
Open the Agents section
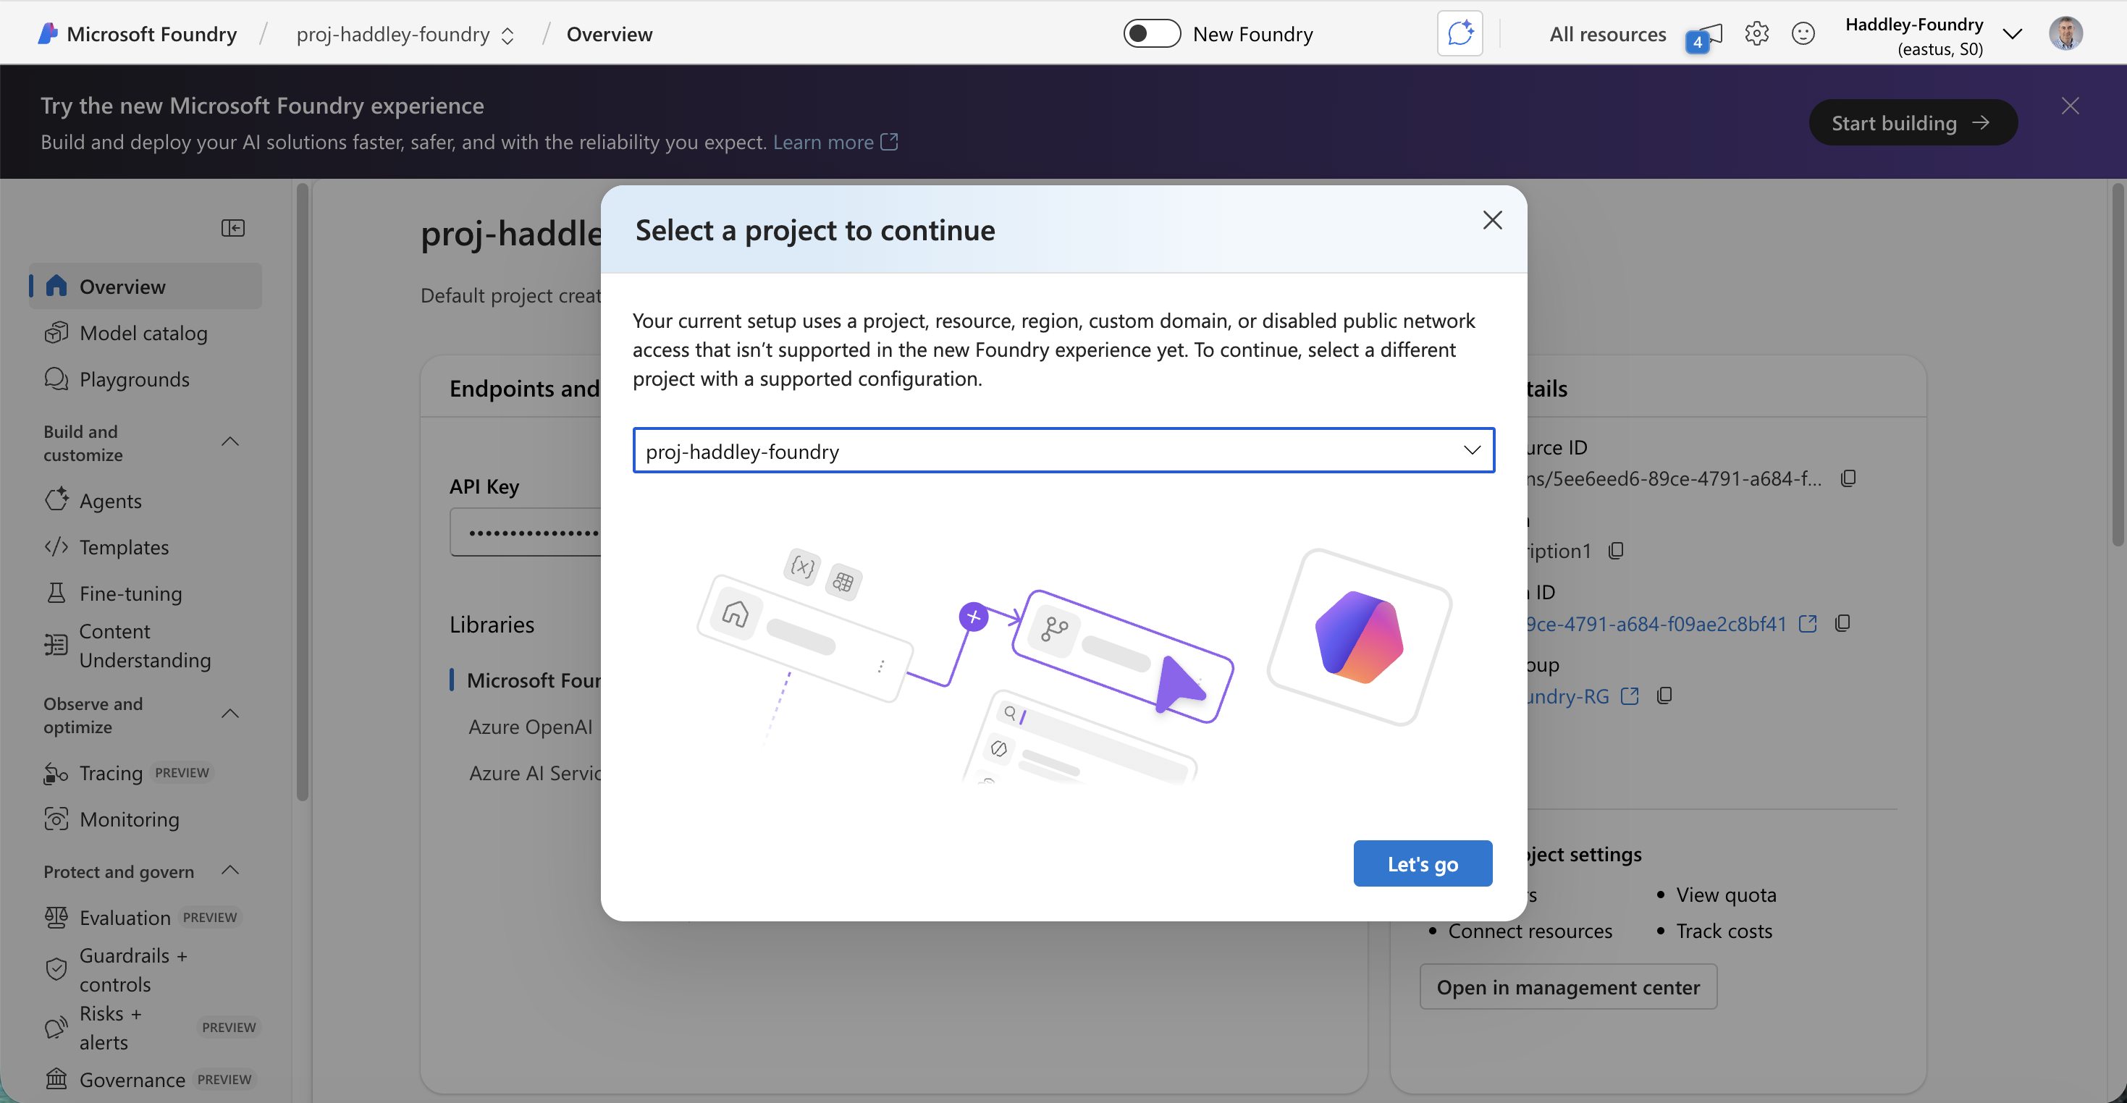(x=111, y=500)
